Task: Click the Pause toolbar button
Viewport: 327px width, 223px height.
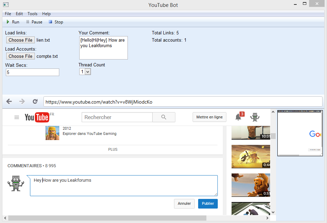Action: coord(34,22)
